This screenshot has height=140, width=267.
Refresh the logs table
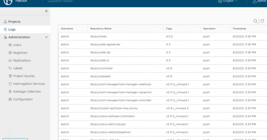(x=262, y=21)
